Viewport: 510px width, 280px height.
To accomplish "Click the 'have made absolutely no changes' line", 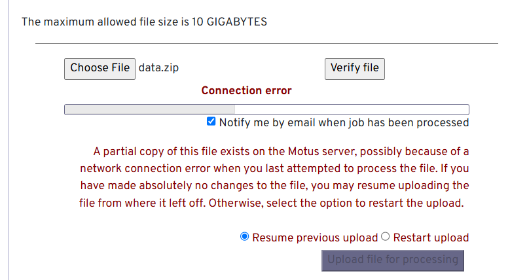I will [x=274, y=185].
